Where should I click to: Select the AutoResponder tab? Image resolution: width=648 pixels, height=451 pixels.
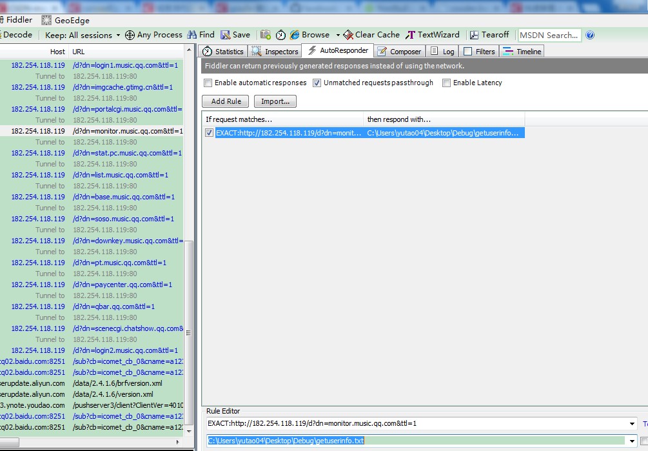tap(338, 50)
